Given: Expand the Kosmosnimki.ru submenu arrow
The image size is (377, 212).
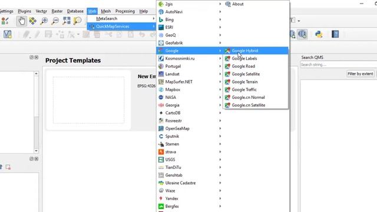Looking at the screenshot, I should [220, 58].
